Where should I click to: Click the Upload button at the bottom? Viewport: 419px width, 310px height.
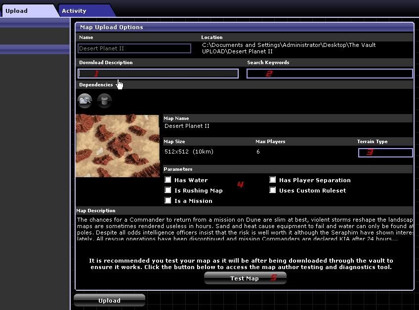pos(109,300)
